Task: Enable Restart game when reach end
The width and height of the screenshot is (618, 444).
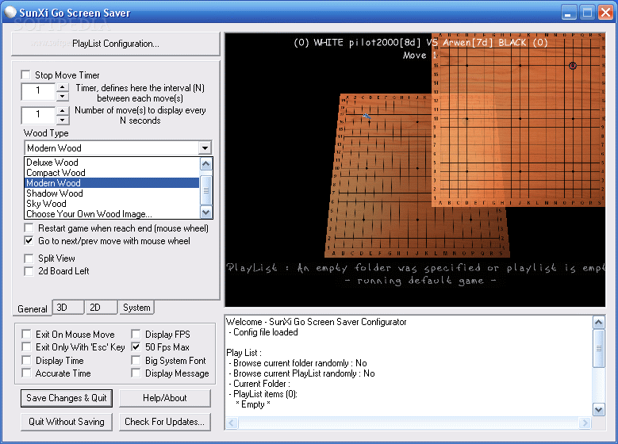Action: [29, 228]
